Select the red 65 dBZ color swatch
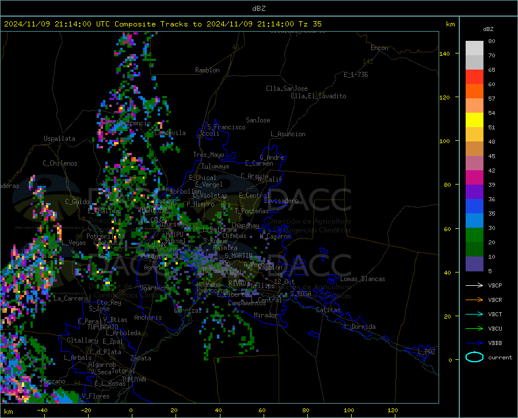Viewport: 518px width, 418px height. pos(474,77)
